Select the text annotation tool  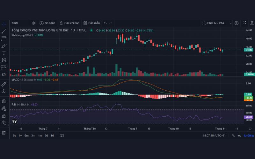pos(4,53)
